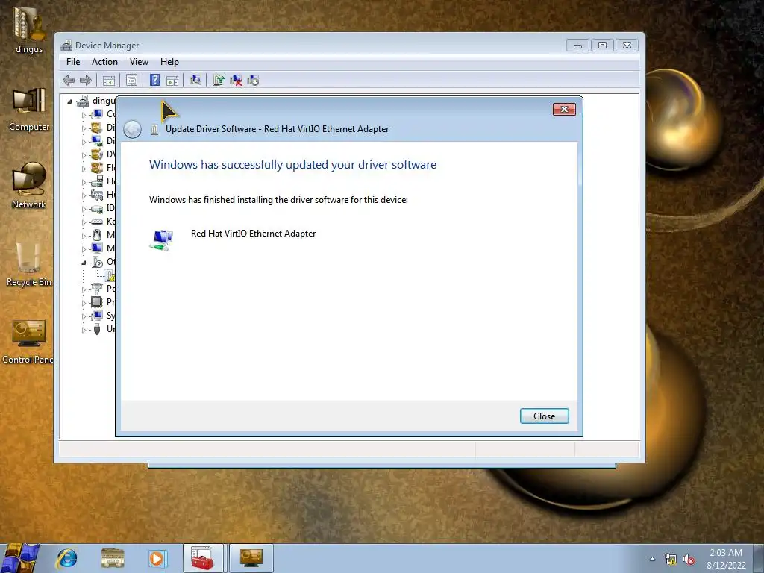Open the Network desktop icon
The height and width of the screenshot is (573, 764).
coord(29,185)
